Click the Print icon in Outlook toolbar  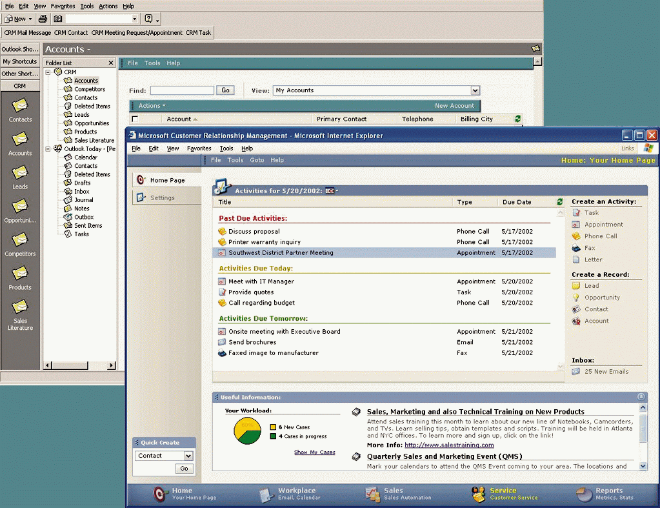43,19
